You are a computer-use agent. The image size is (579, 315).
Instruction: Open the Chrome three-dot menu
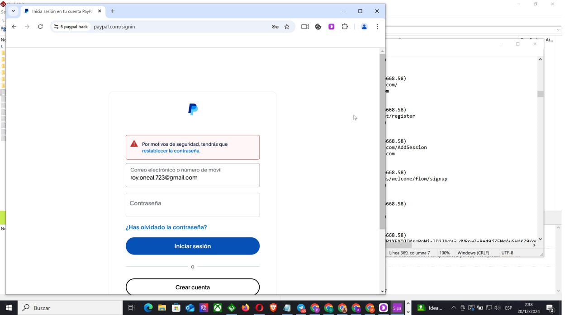pyautogui.click(x=377, y=27)
